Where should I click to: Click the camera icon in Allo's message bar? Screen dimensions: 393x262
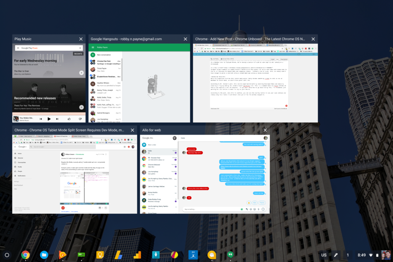pos(251,209)
